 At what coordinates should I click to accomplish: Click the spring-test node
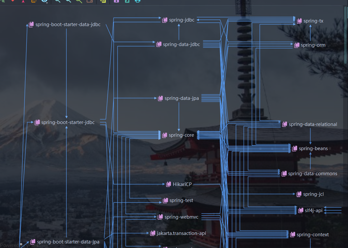click(178, 200)
